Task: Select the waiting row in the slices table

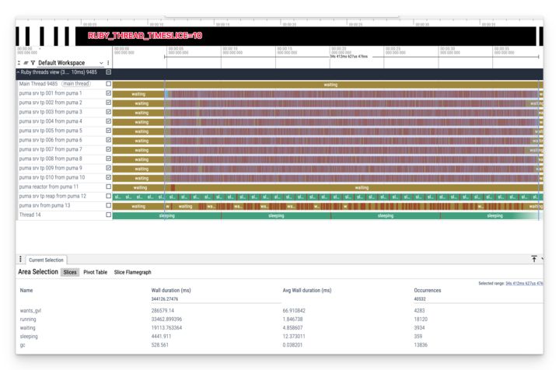Action: click(28, 327)
